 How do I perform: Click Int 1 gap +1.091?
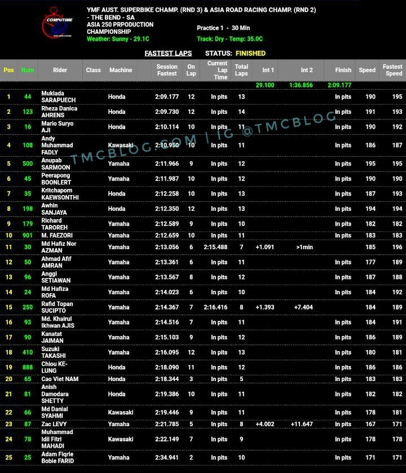click(265, 247)
